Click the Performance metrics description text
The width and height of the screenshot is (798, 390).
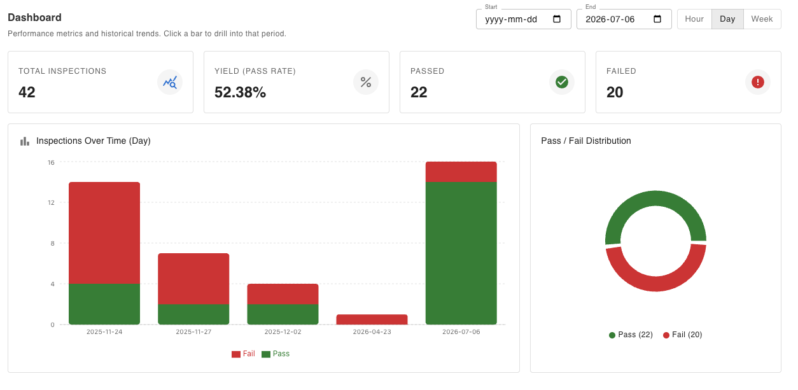(147, 34)
